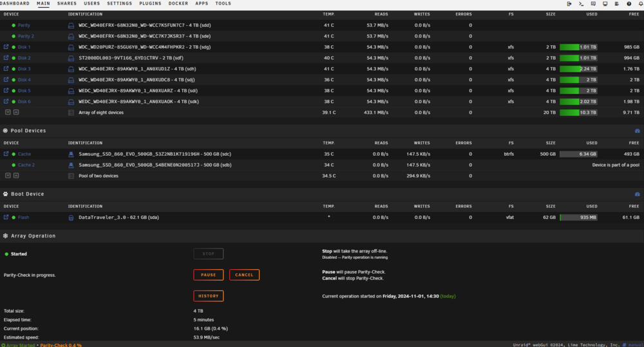
Task: Click the manual icon in the footer
Action: [x=624, y=345]
